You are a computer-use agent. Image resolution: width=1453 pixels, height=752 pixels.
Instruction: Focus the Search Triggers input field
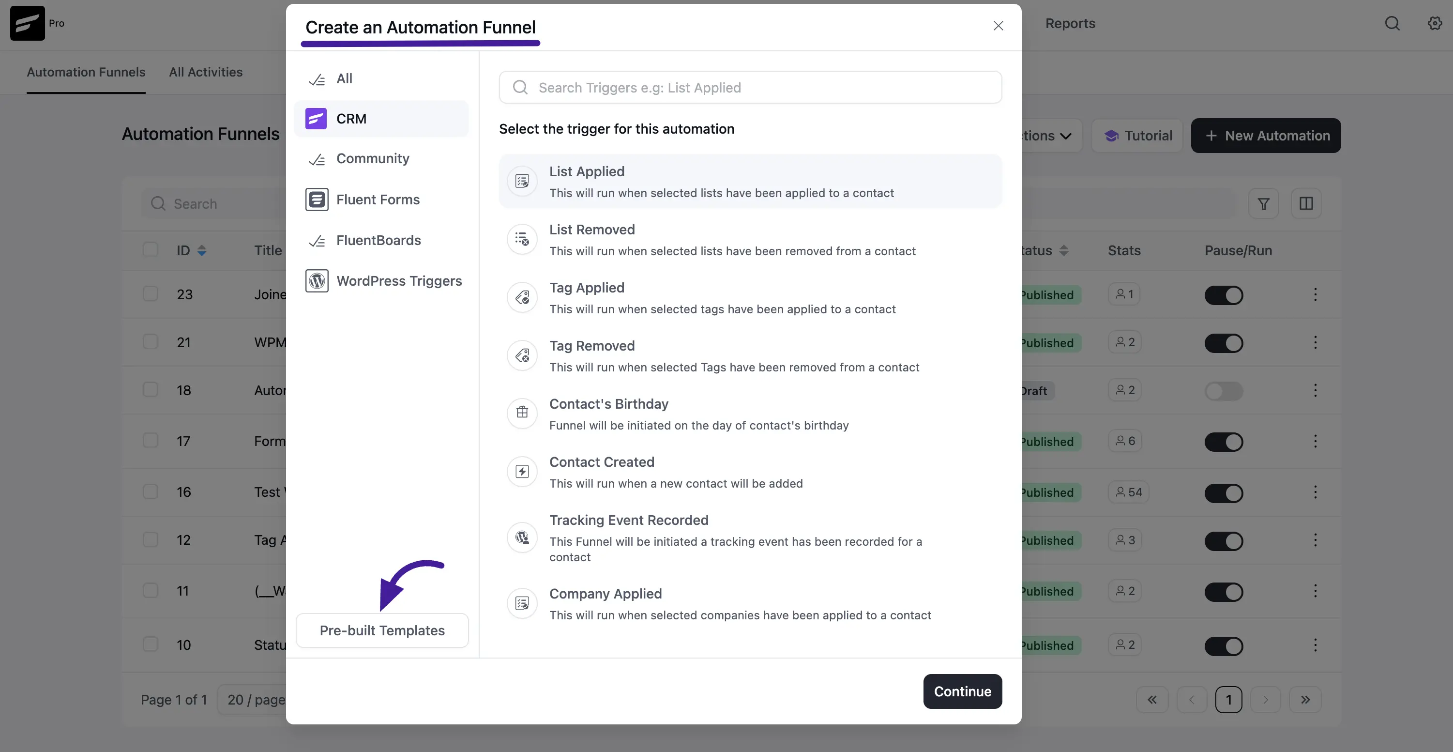point(750,88)
